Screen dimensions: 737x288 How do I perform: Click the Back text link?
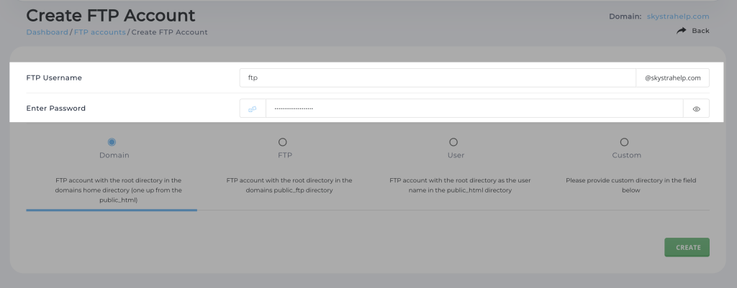(700, 31)
